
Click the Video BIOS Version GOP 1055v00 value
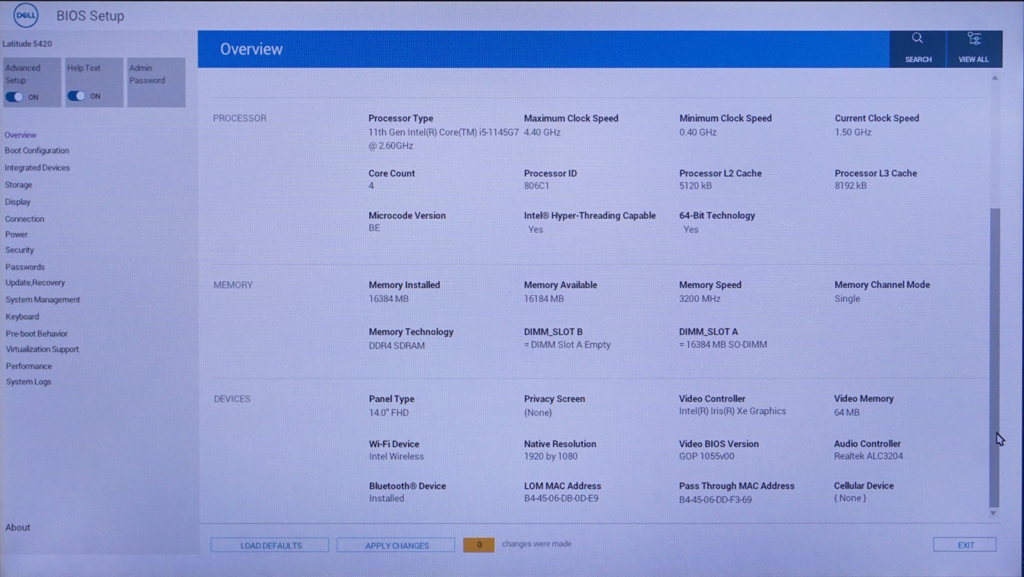point(707,457)
